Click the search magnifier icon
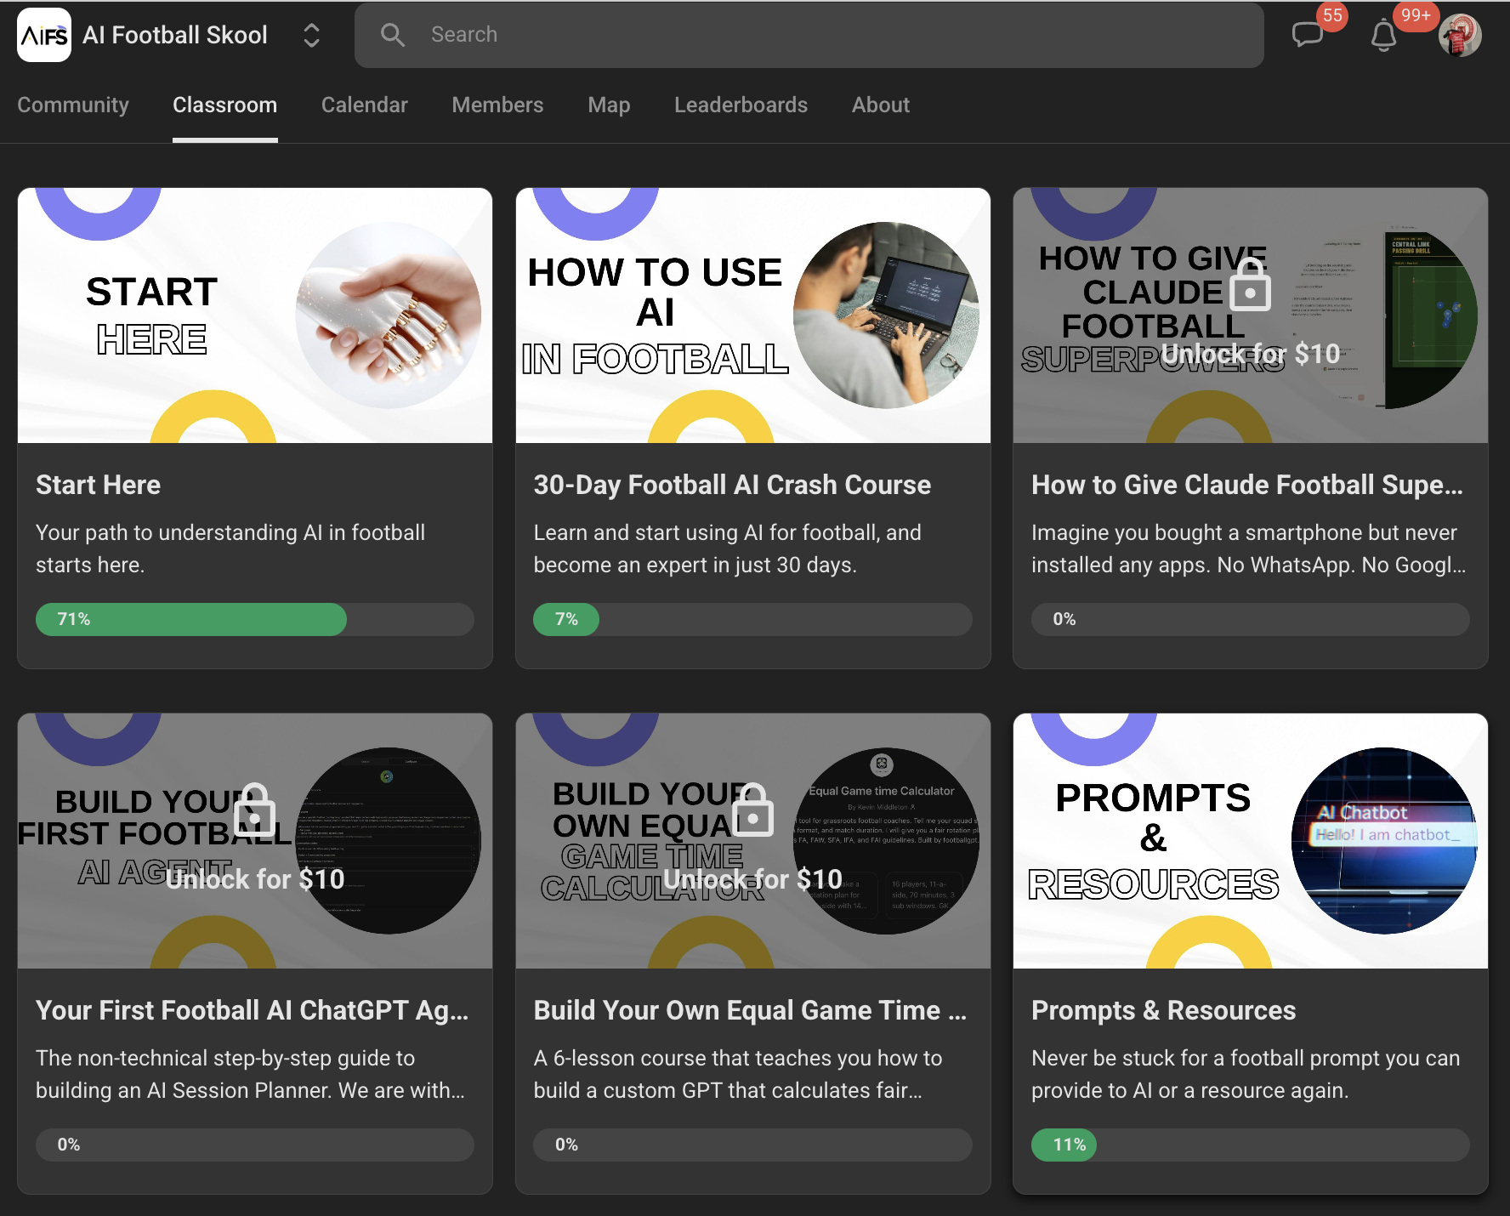1510x1216 pixels. (x=392, y=35)
